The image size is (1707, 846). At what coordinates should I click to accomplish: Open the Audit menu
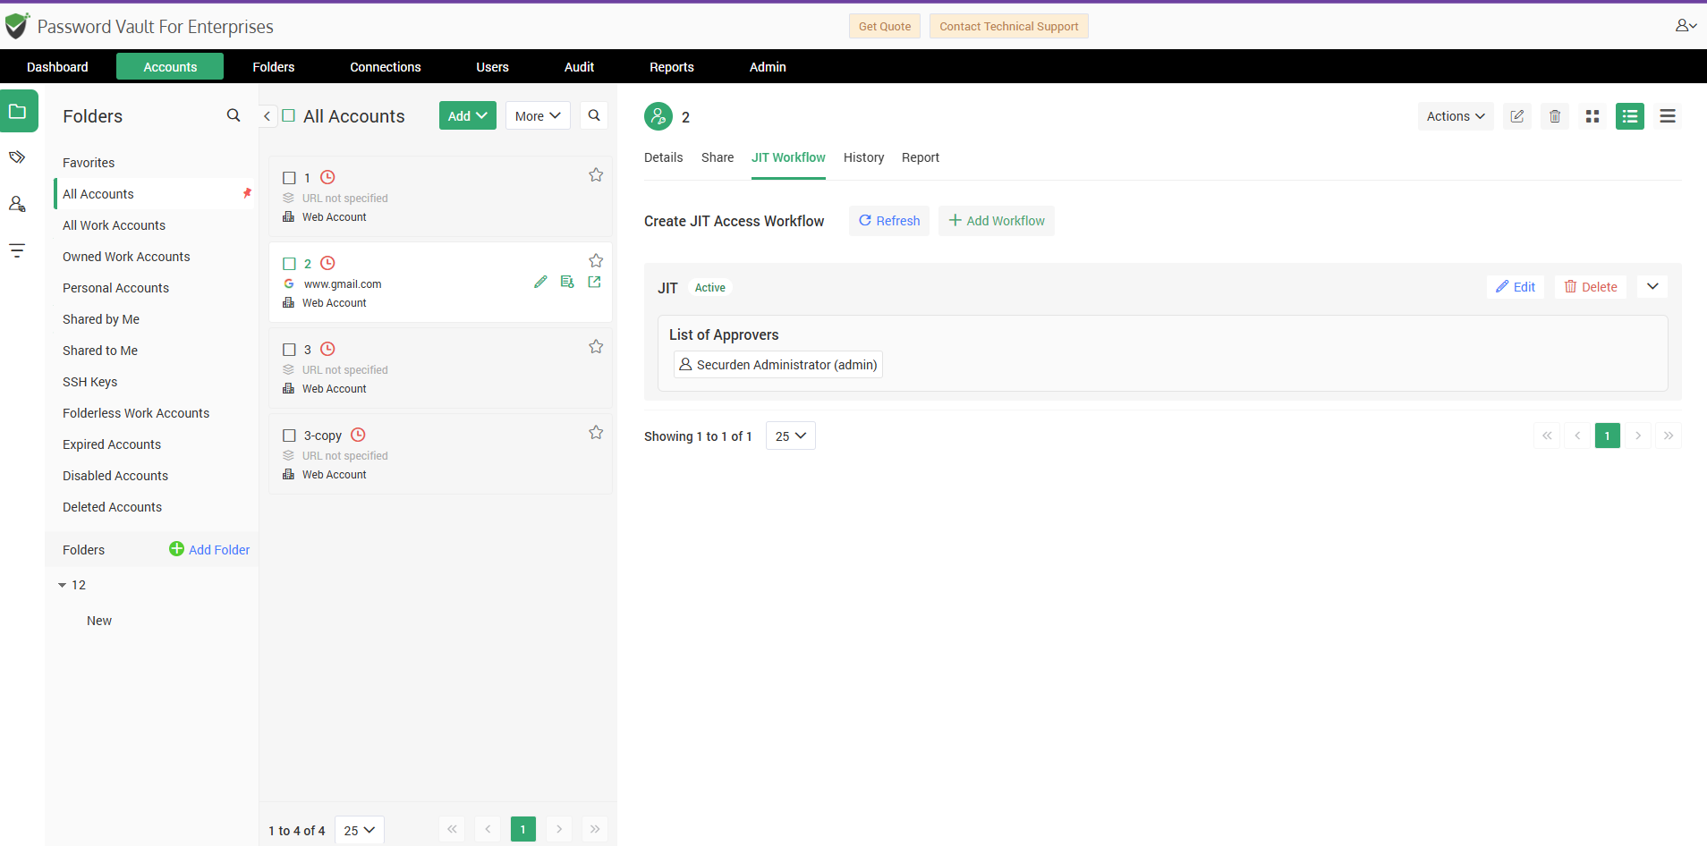click(x=579, y=67)
